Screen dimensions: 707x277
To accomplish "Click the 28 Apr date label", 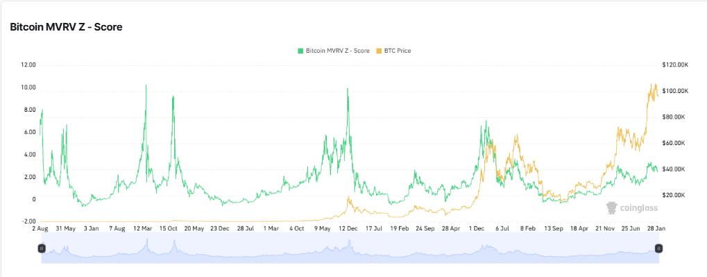I will [452, 228].
